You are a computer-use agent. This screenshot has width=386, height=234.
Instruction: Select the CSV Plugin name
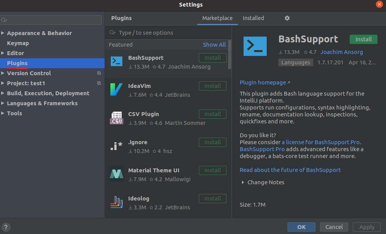coord(143,114)
